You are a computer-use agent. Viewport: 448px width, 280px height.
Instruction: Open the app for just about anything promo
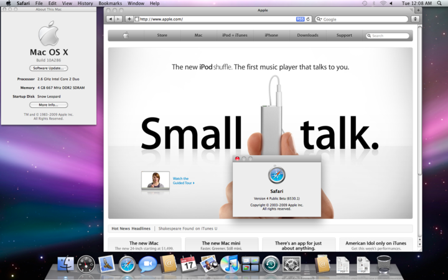pos(299,245)
